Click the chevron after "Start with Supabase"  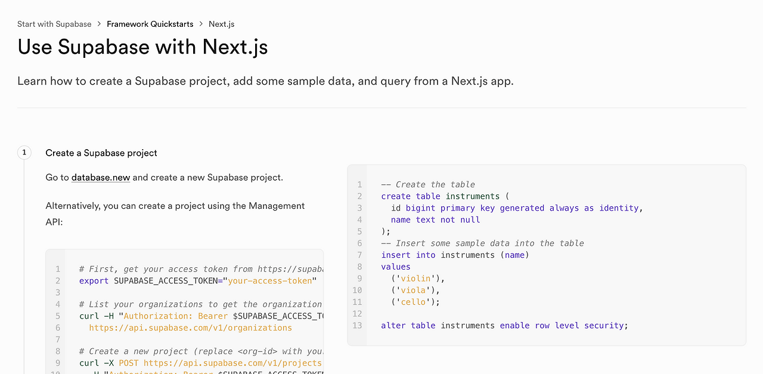100,24
